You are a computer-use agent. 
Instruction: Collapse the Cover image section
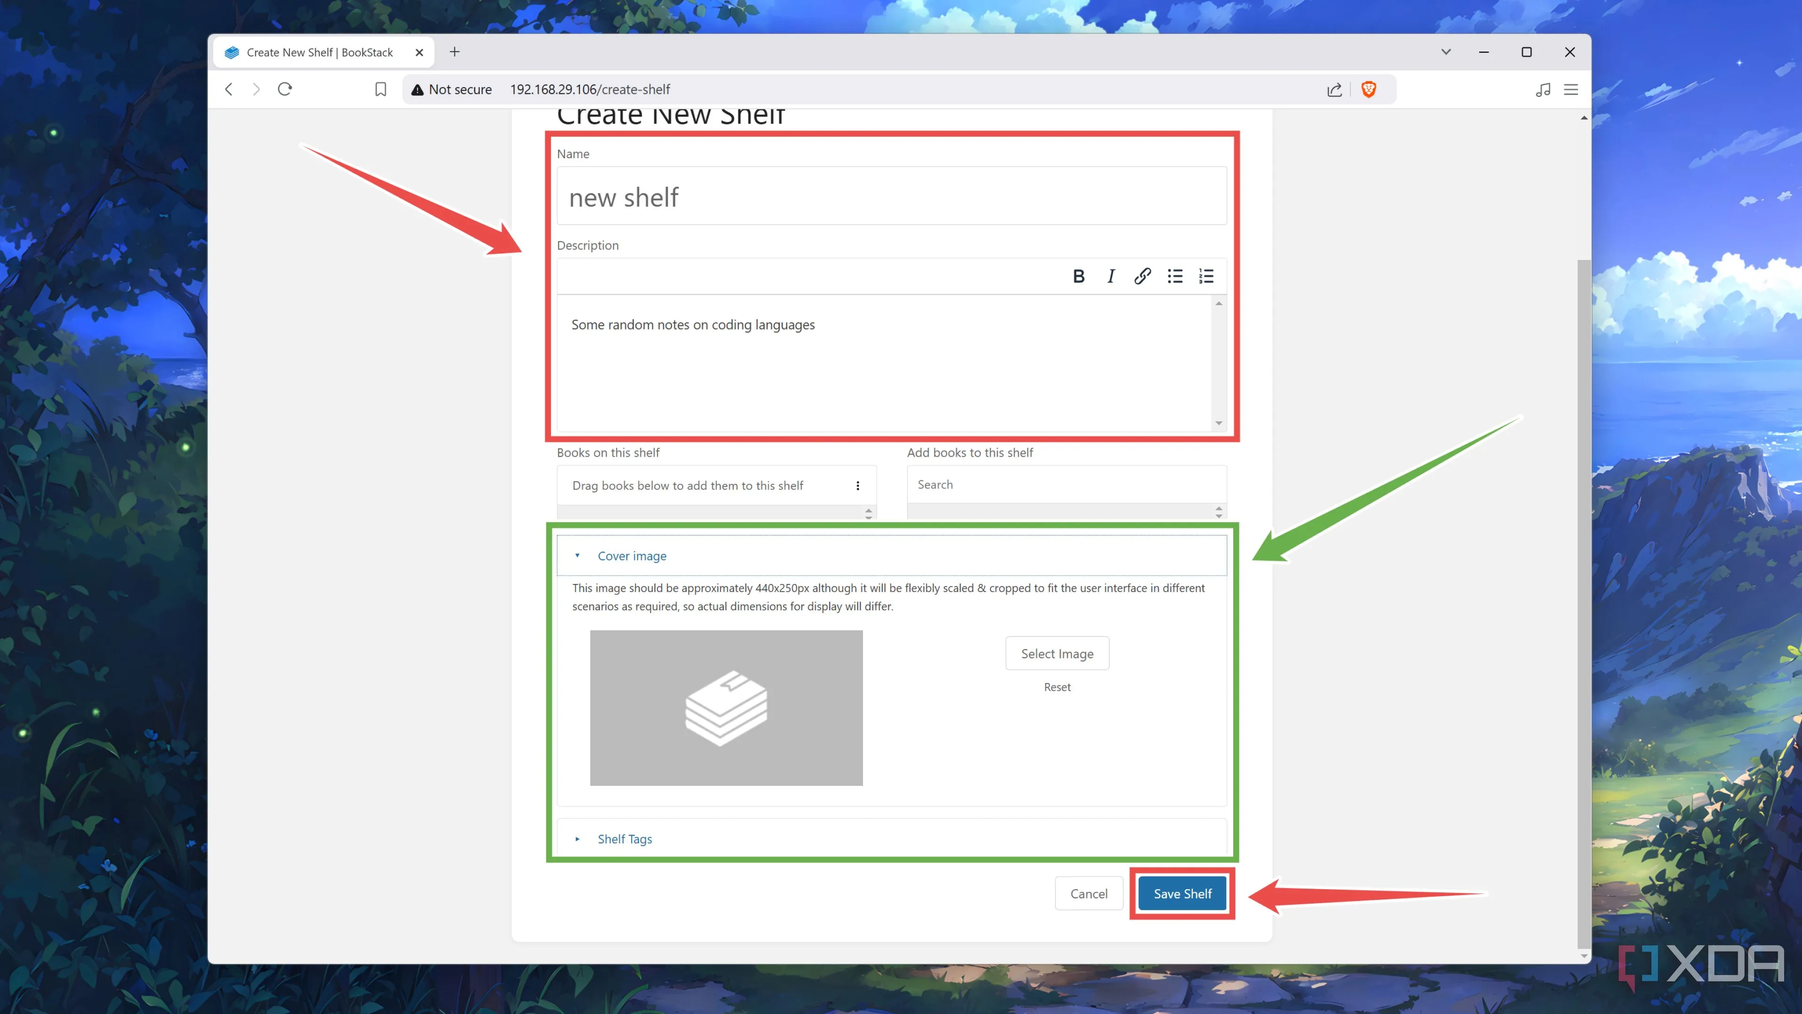click(892, 556)
